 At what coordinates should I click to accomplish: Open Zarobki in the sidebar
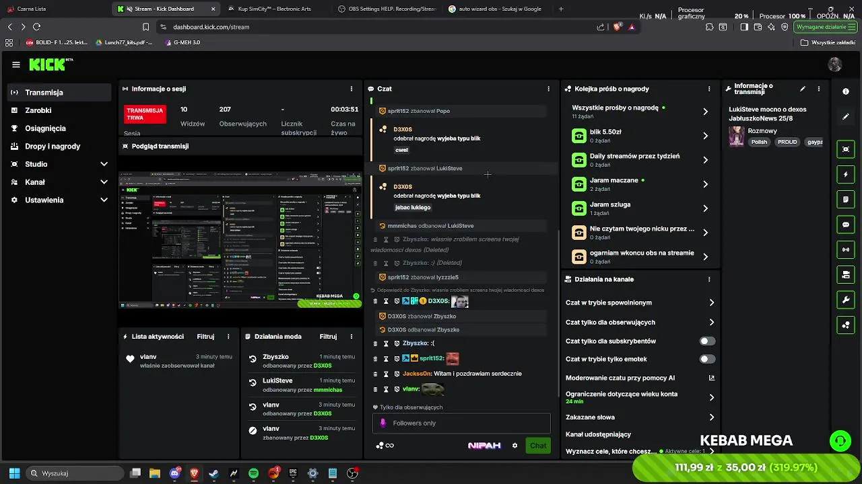(59, 110)
